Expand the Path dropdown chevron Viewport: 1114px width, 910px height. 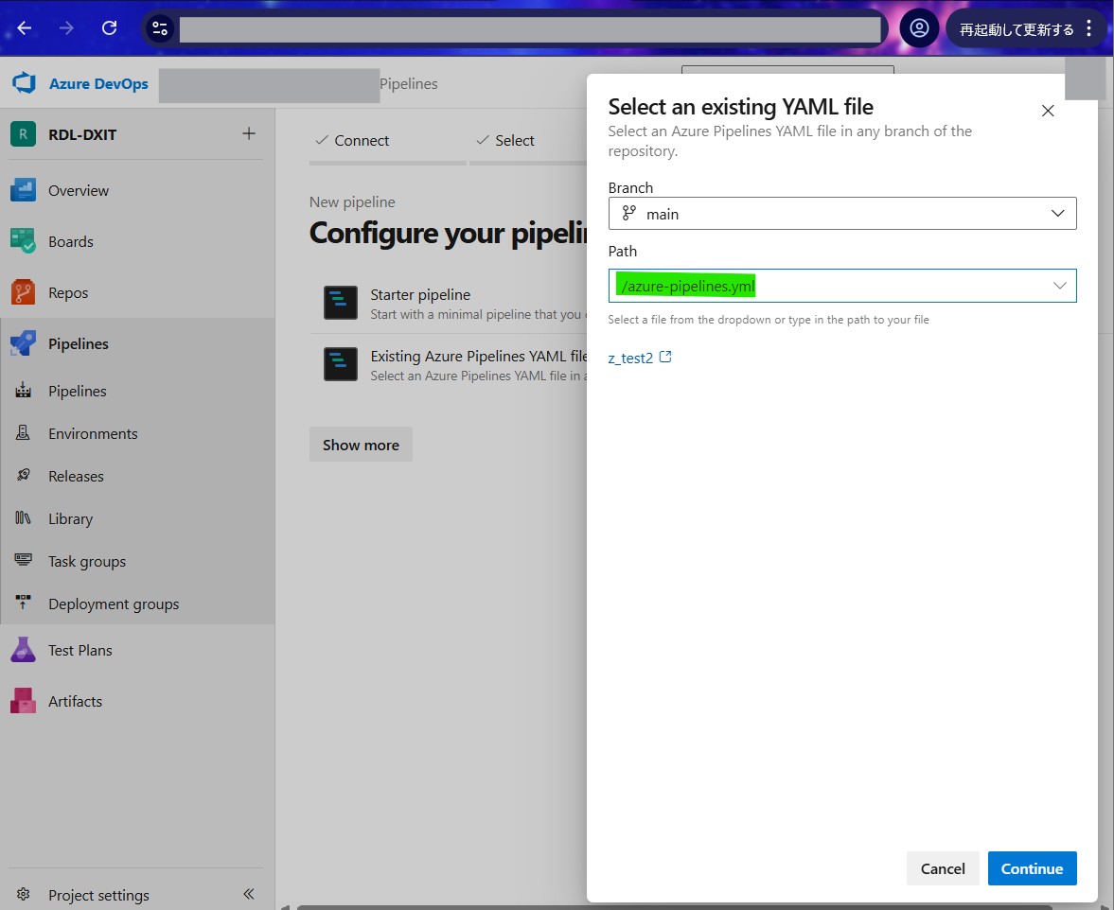tap(1059, 286)
